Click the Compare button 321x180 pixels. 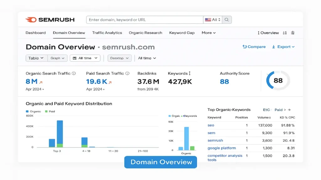[254, 47]
